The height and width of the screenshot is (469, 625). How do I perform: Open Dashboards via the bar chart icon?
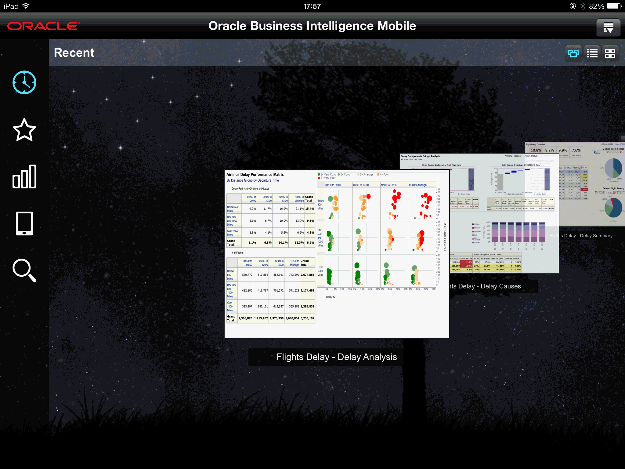24,176
